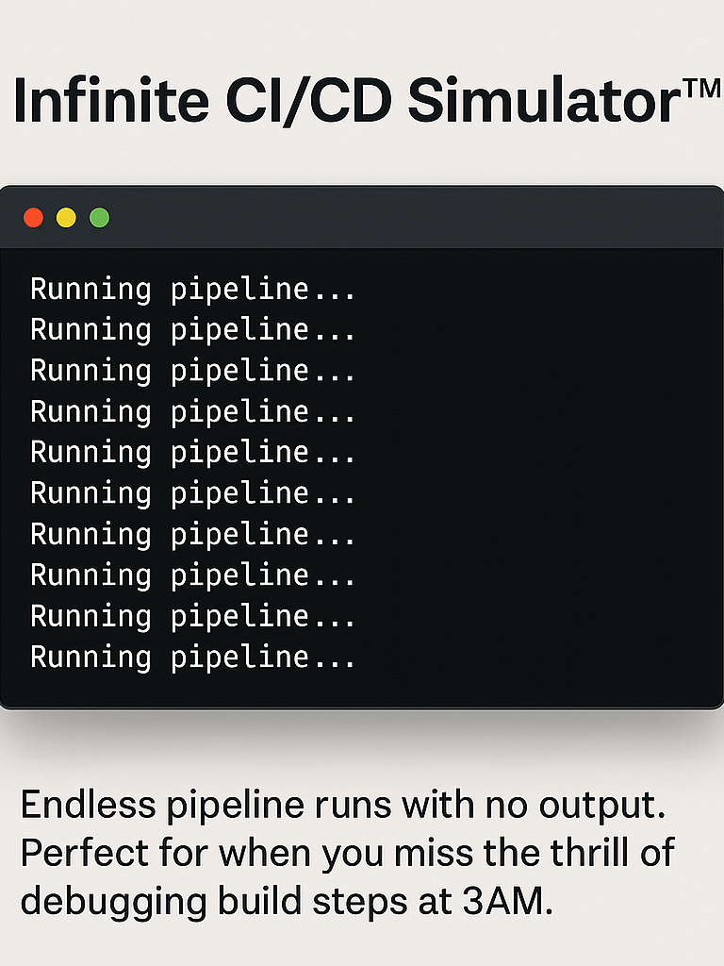Click the red close button

[x=33, y=218]
